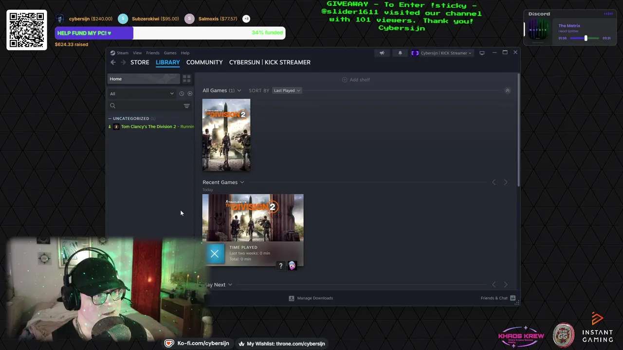Click the library vertical scrollbar
The image size is (623, 350).
click(x=518, y=129)
